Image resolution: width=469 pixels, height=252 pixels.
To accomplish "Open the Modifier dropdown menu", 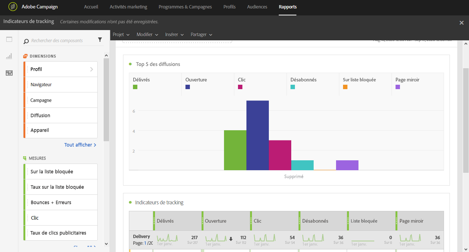I will point(147,34).
